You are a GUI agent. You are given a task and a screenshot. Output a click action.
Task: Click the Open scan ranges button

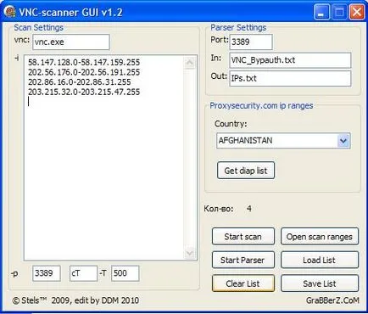point(320,237)
